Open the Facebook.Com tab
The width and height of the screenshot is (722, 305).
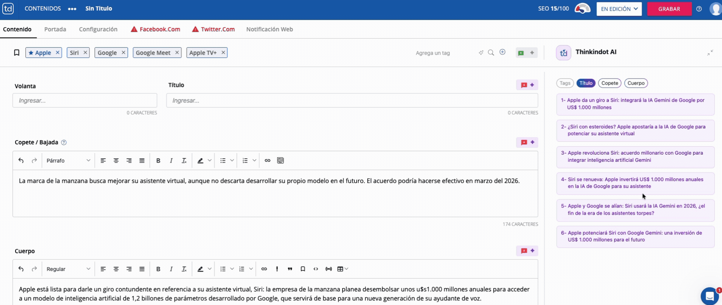point(155,29)
